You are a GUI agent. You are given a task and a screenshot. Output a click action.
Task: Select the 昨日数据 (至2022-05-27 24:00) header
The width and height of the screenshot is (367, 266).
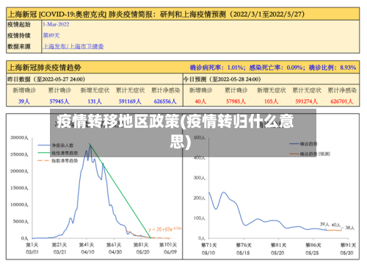pos(46,79)
